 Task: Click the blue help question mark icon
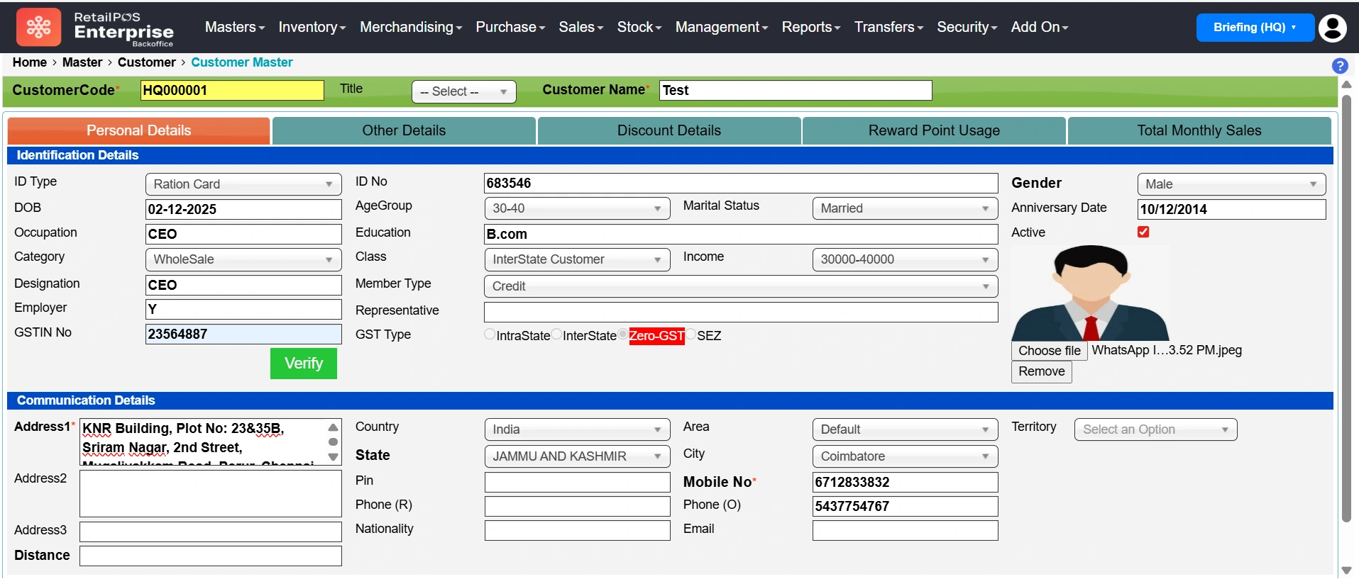pos(1339,66)
